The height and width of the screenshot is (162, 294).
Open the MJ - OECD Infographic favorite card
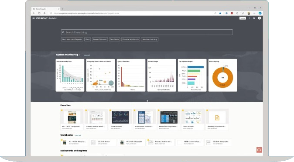pyautogui.click(x=72, y=120)
